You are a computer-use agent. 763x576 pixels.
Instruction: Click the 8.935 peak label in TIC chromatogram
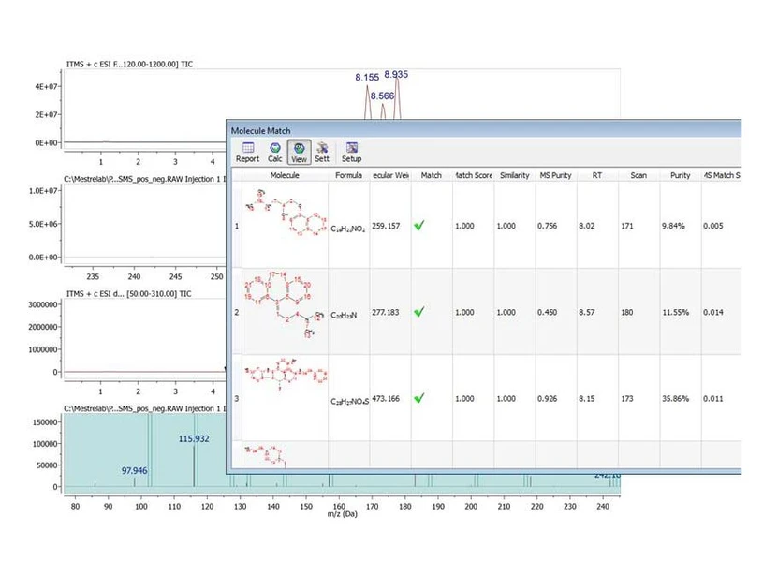coord(396,73)
